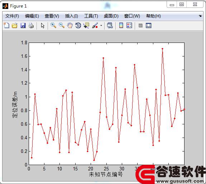Screen dimensions: 206x184
Task: Click the MATLAB logo in title bar
Action: tap(5, 6)
